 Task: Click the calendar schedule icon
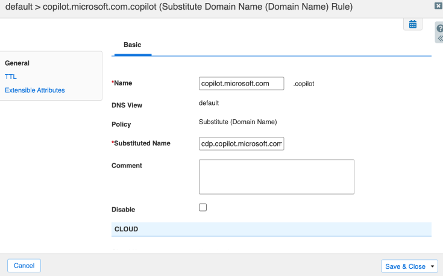click(x=413, y=24)
